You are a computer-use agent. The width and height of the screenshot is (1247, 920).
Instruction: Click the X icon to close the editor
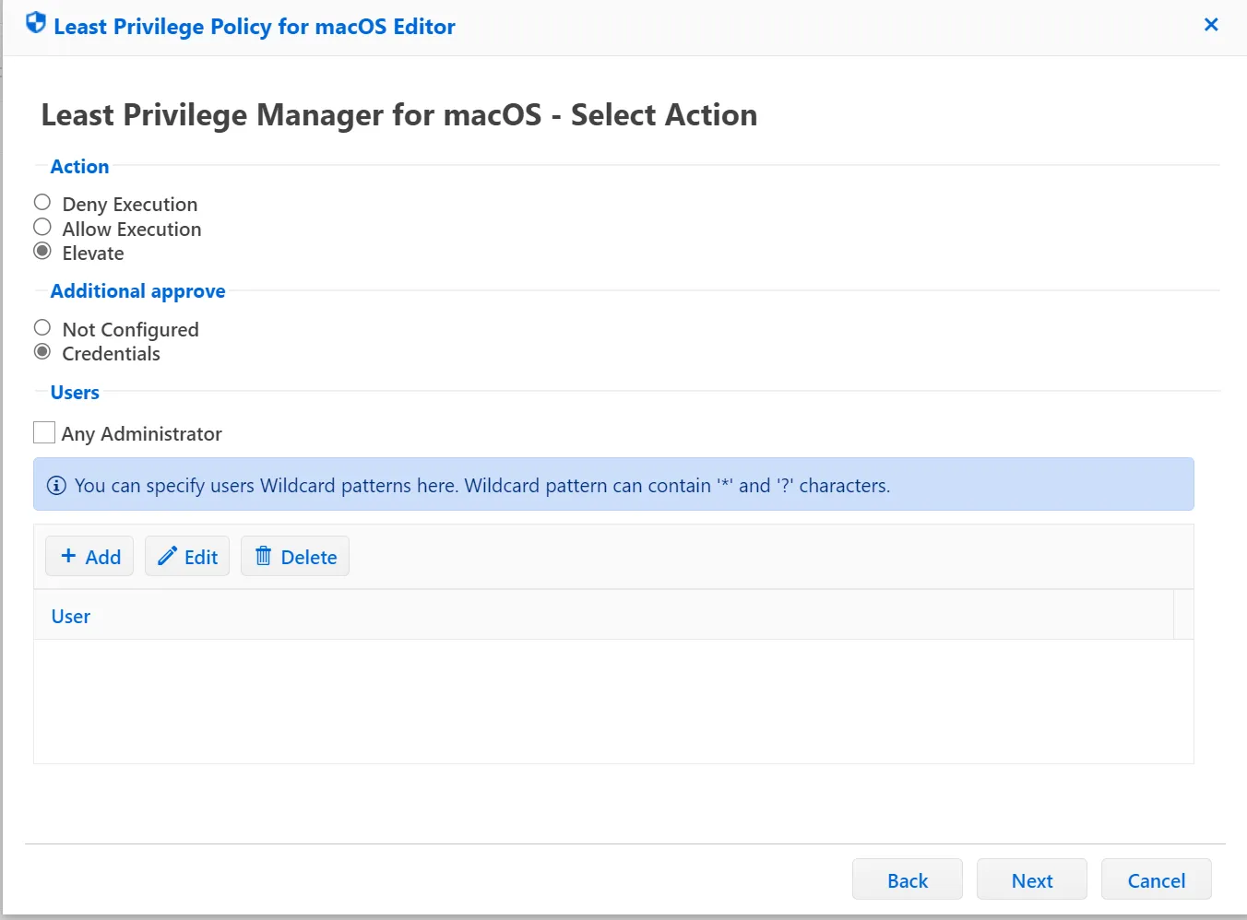click(x=1211, y=25)
